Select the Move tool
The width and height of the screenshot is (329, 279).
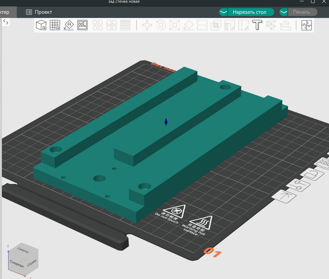pos(147,25)
